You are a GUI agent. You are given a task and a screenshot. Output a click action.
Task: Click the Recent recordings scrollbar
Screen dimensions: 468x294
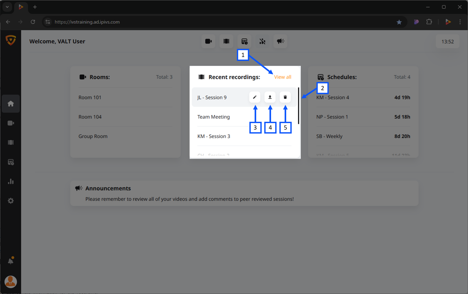(298, 106)
